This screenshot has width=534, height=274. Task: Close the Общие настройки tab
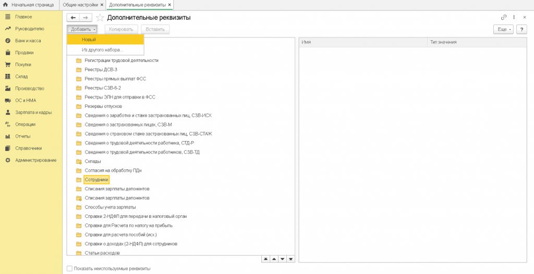tap(102, 5)
